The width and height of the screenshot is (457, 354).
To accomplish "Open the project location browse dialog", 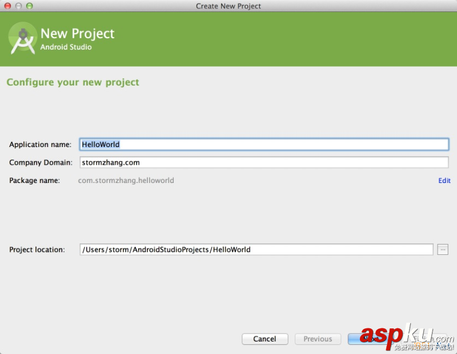I will 443,249.
